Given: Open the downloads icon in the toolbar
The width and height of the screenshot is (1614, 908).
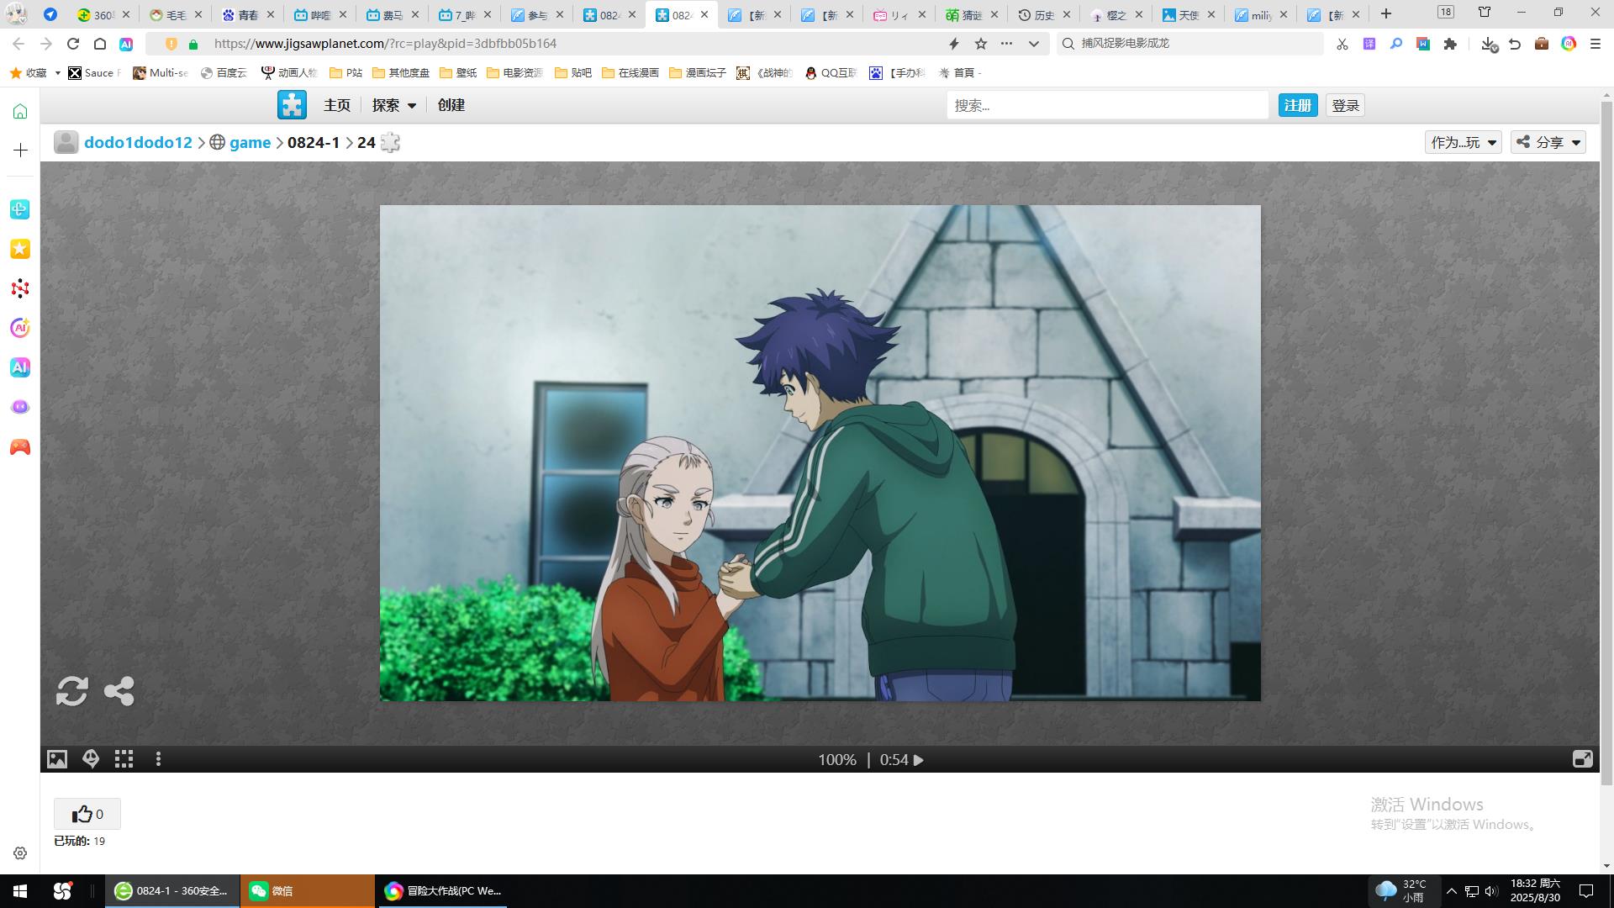Looking at the screenshot, I should click(x=1489, y=44).
